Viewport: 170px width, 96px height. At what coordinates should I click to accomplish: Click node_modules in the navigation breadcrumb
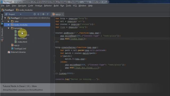24,10
